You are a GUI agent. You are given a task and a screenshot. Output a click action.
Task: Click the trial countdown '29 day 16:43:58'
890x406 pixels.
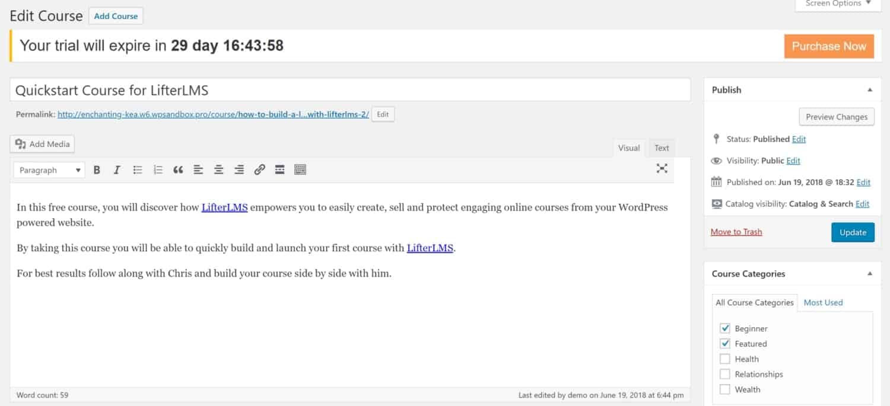(227, 46)
